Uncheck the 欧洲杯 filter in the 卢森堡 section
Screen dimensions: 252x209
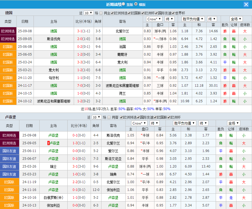coord(168,117)
